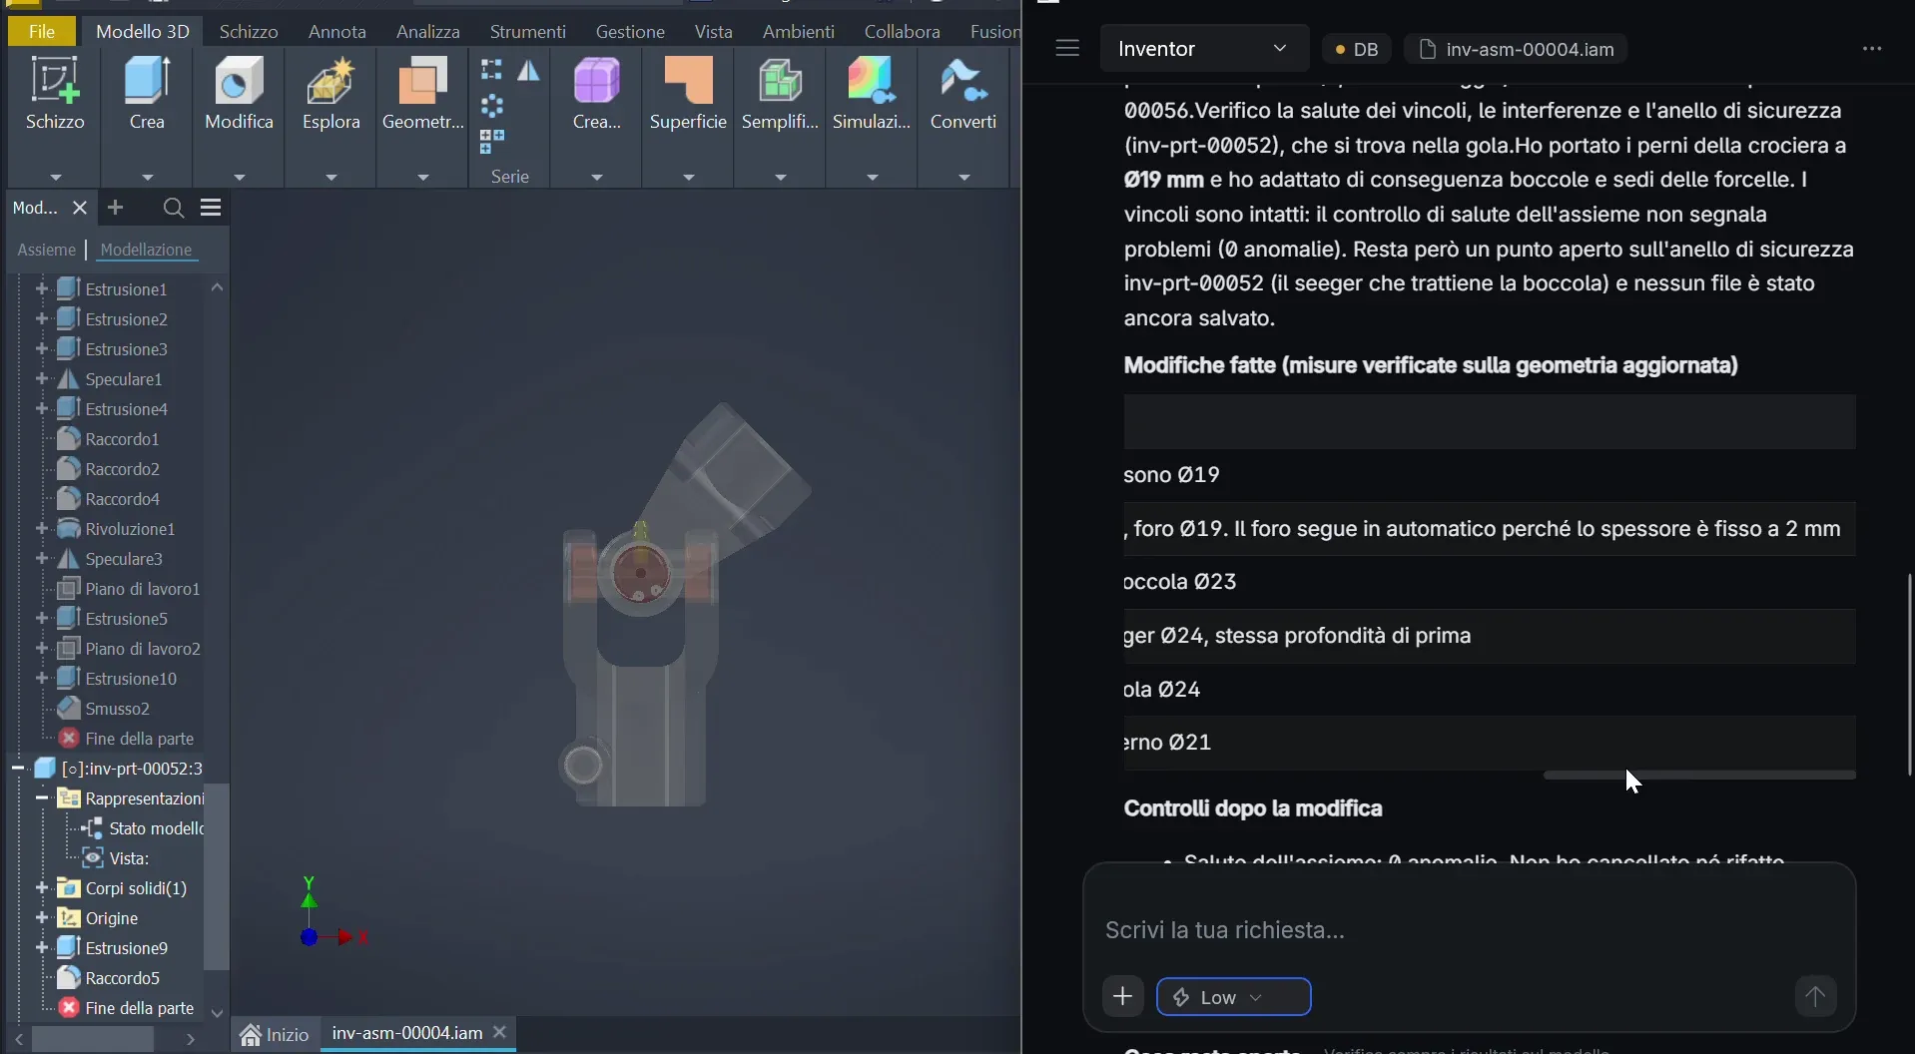Viewport: 1915px width, 1054px height.
Task: Select the mirror tool in Serie
Action: 528,70
